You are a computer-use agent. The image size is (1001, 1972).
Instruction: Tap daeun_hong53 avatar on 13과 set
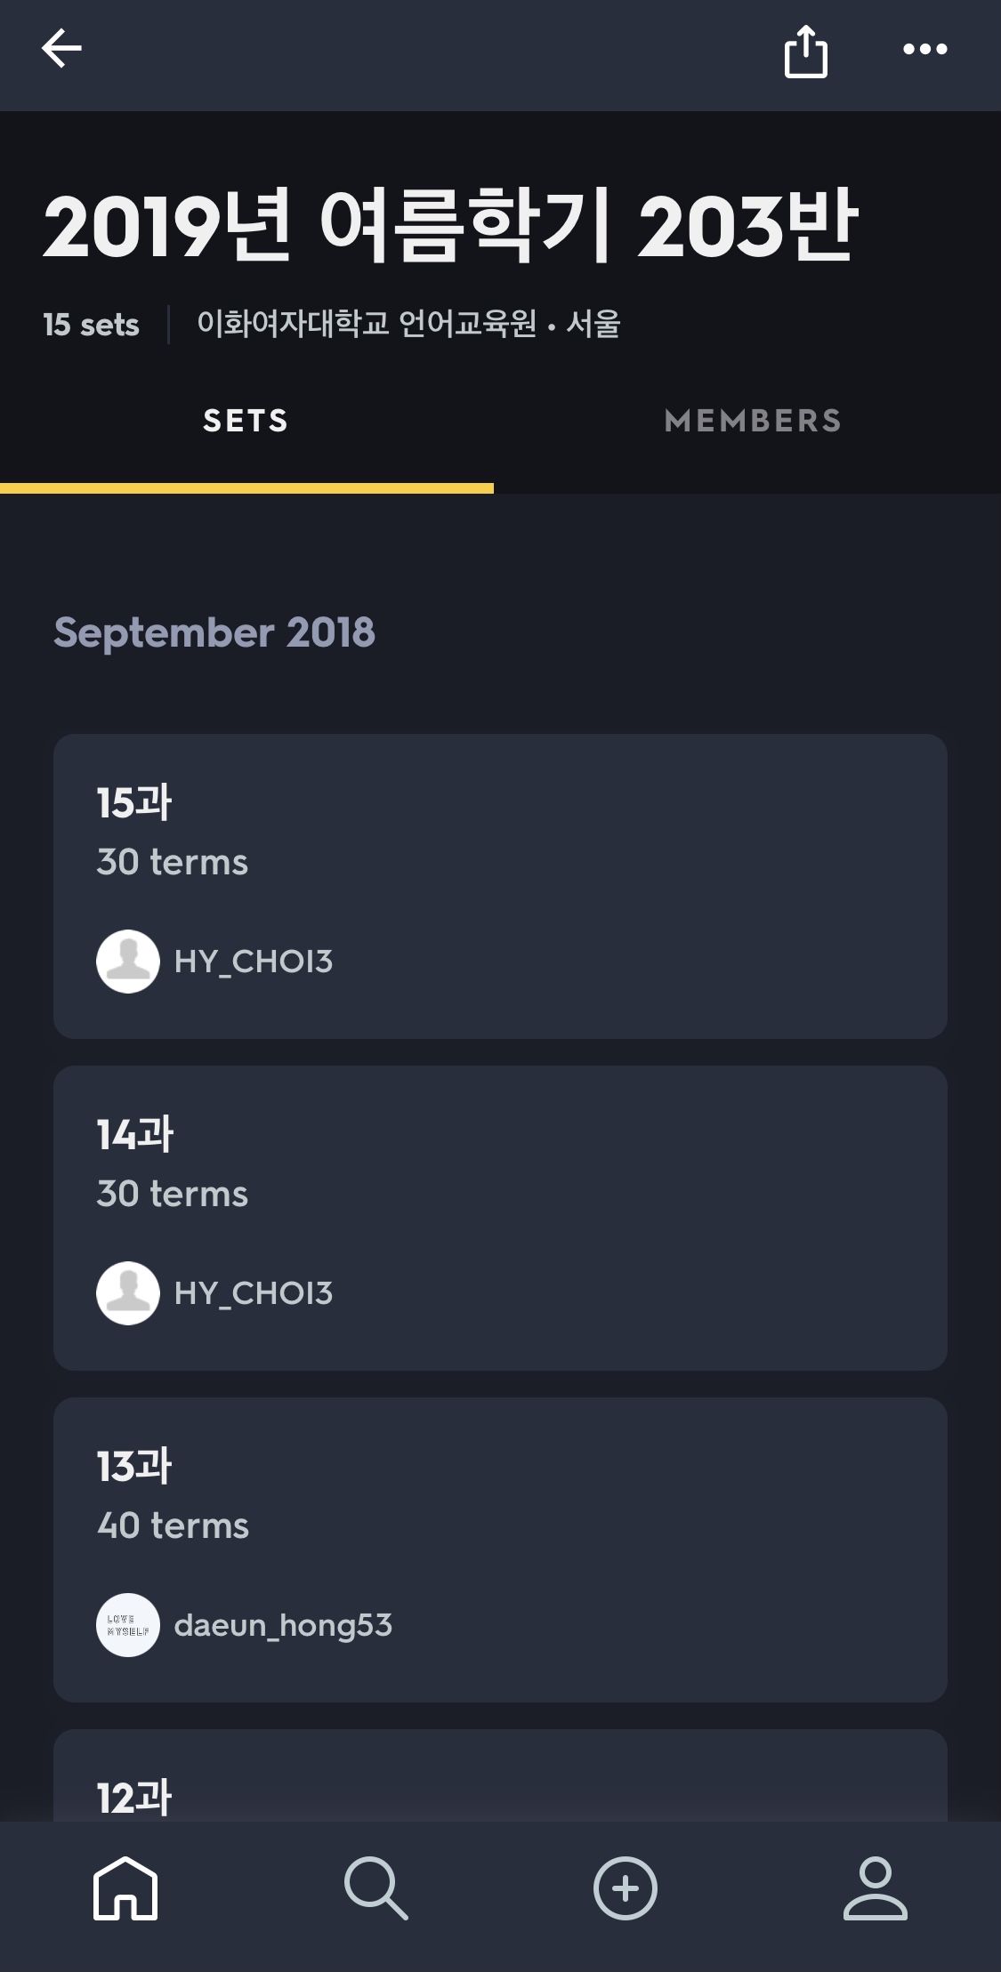(128, 1625)
